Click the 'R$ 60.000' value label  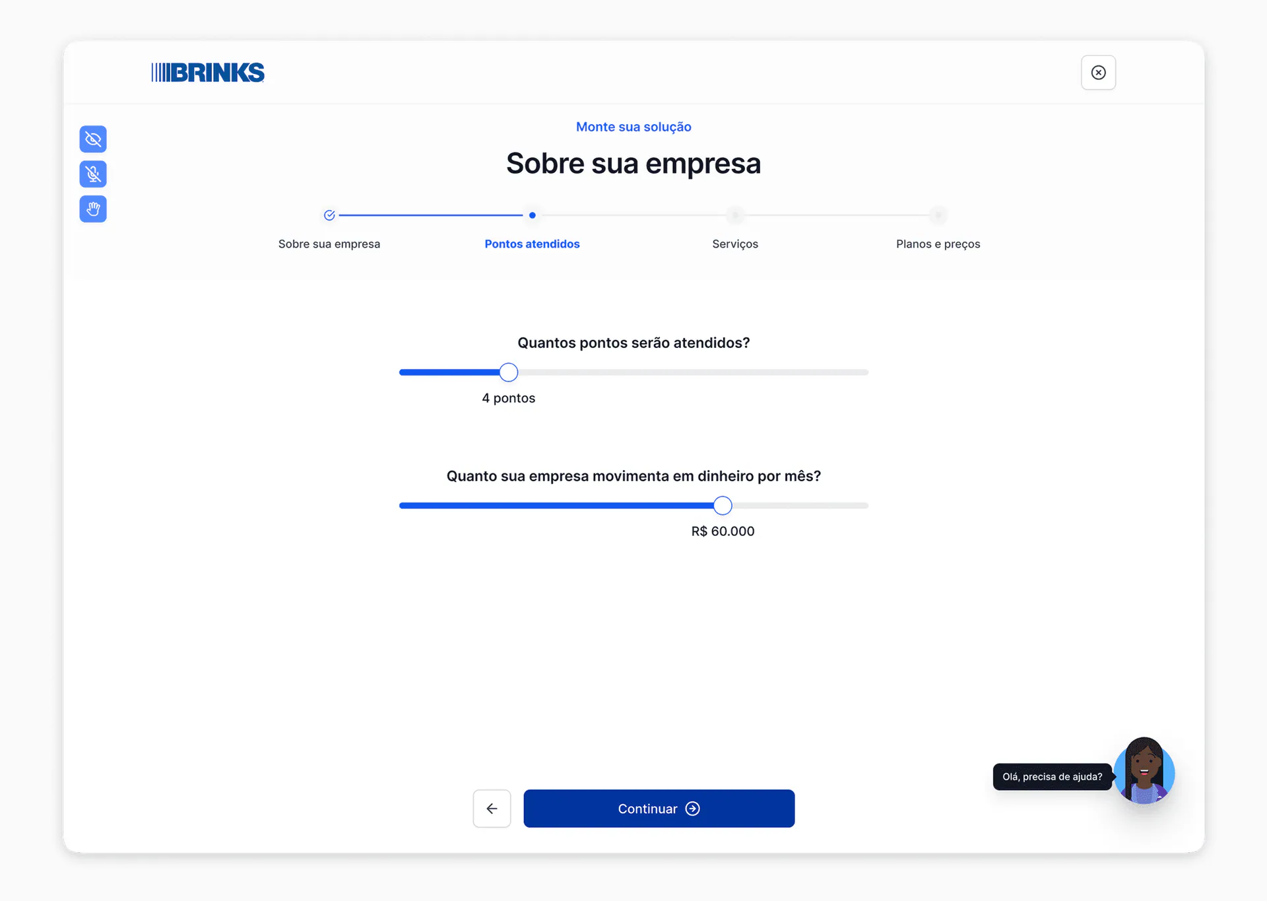pyautogui.click(x=723, y=531)
